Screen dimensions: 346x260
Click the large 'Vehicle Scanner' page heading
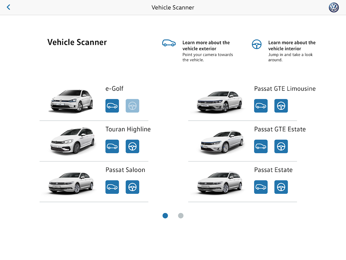[77, 42]
